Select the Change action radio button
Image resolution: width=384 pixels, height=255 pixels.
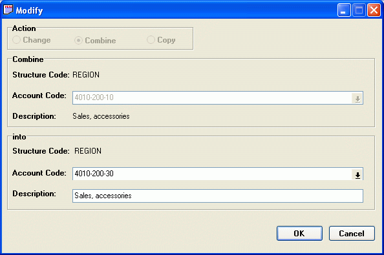pos(16,40)
